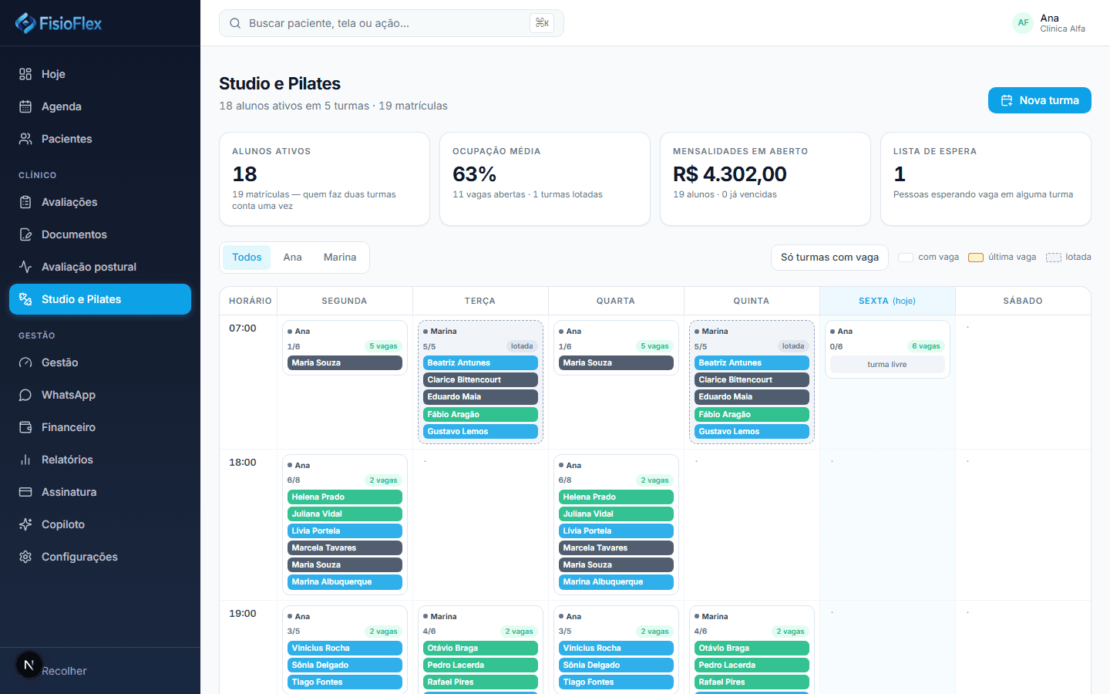
Task: Select the Studio e Pilates sidebar icon
Action: click(x=25, y=299)
